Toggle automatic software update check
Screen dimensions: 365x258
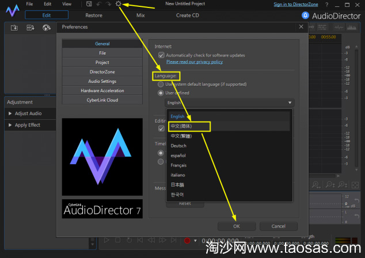[161, 55]
